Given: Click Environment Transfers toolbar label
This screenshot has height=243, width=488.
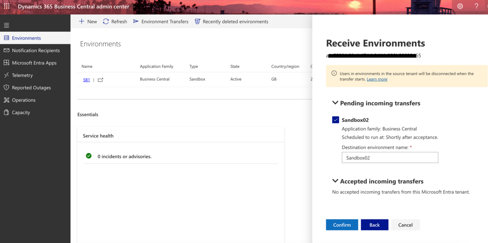Looking at the screenshot, I should coord(165,22).
